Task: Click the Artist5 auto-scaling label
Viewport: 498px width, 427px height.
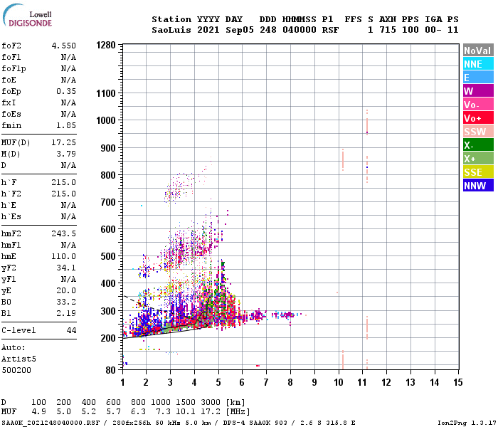Action: tap(18, 359)
